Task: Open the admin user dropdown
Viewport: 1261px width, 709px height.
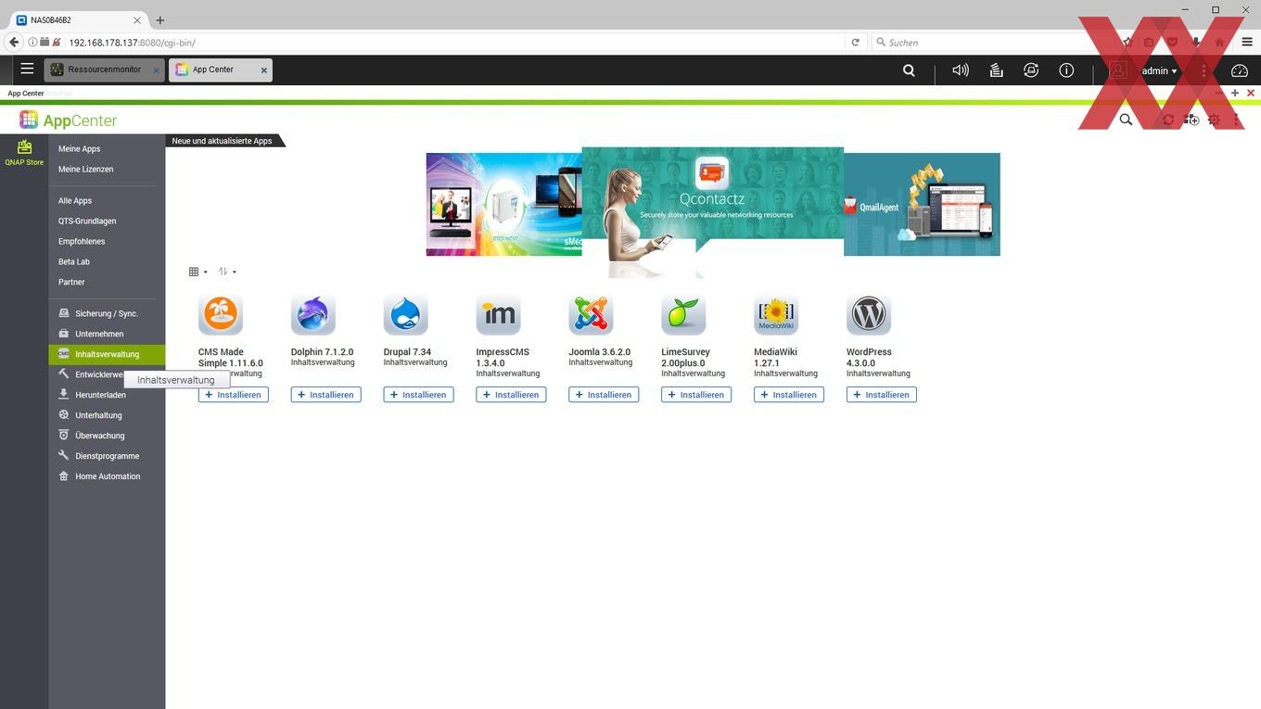Action: [1159, 70]
